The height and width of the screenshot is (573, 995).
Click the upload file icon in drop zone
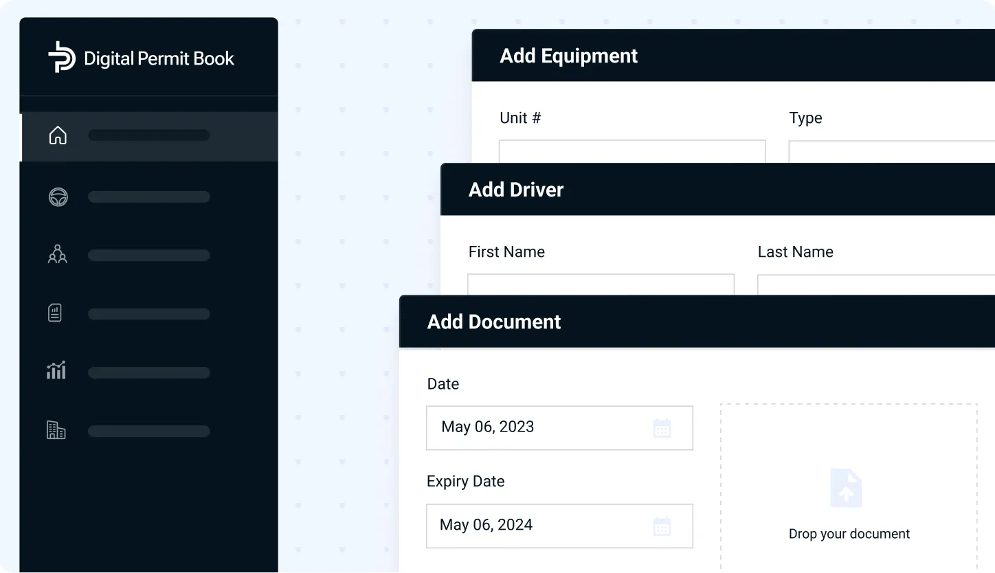[x=847, y=488]
